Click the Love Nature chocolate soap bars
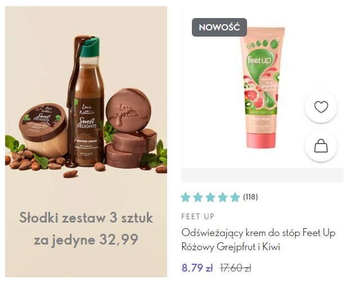This screenshot has height=284, width=350. point(131,128)
